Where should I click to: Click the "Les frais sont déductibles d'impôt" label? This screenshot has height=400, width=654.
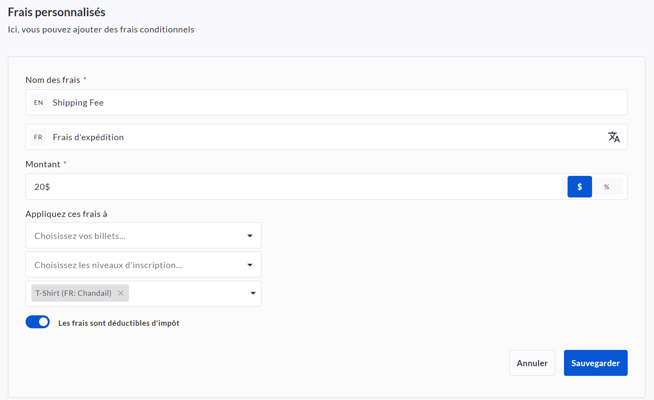click(119, 323)
